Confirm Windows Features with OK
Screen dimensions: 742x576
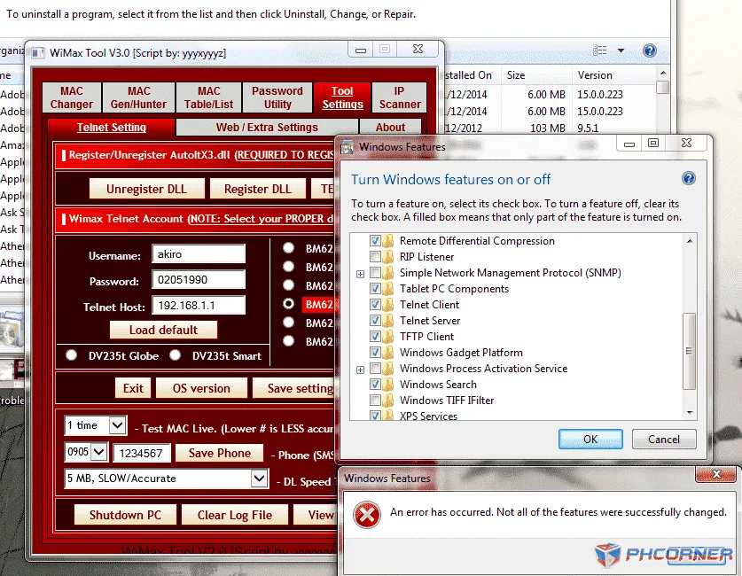pos(590,439)
